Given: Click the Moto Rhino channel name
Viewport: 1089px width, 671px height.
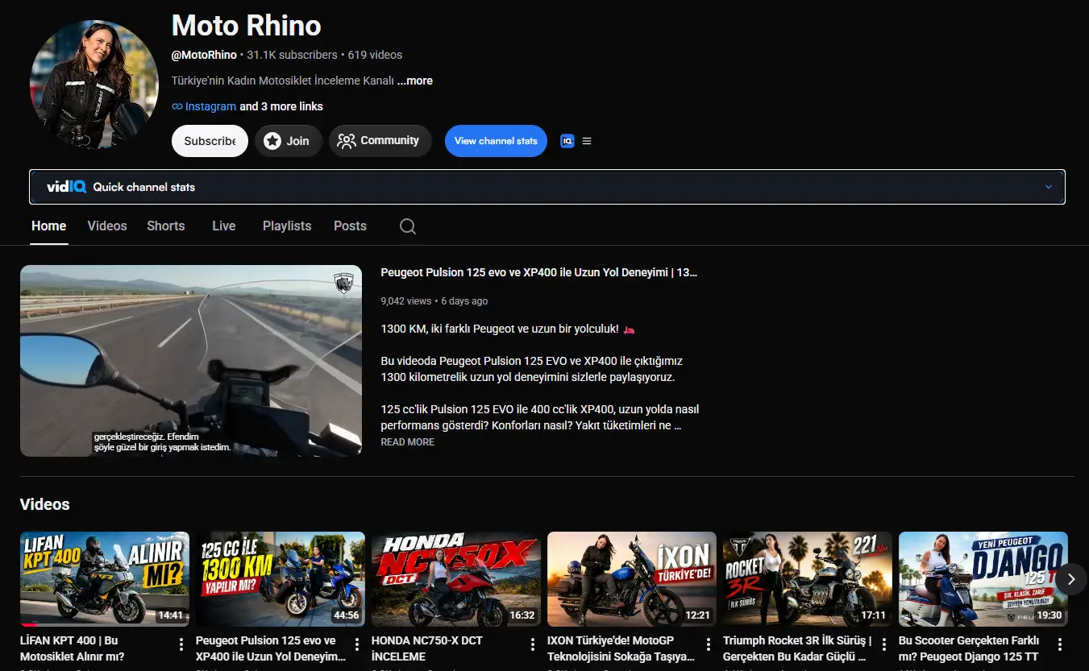Looking at the screenshot, I should click(247, 26).
